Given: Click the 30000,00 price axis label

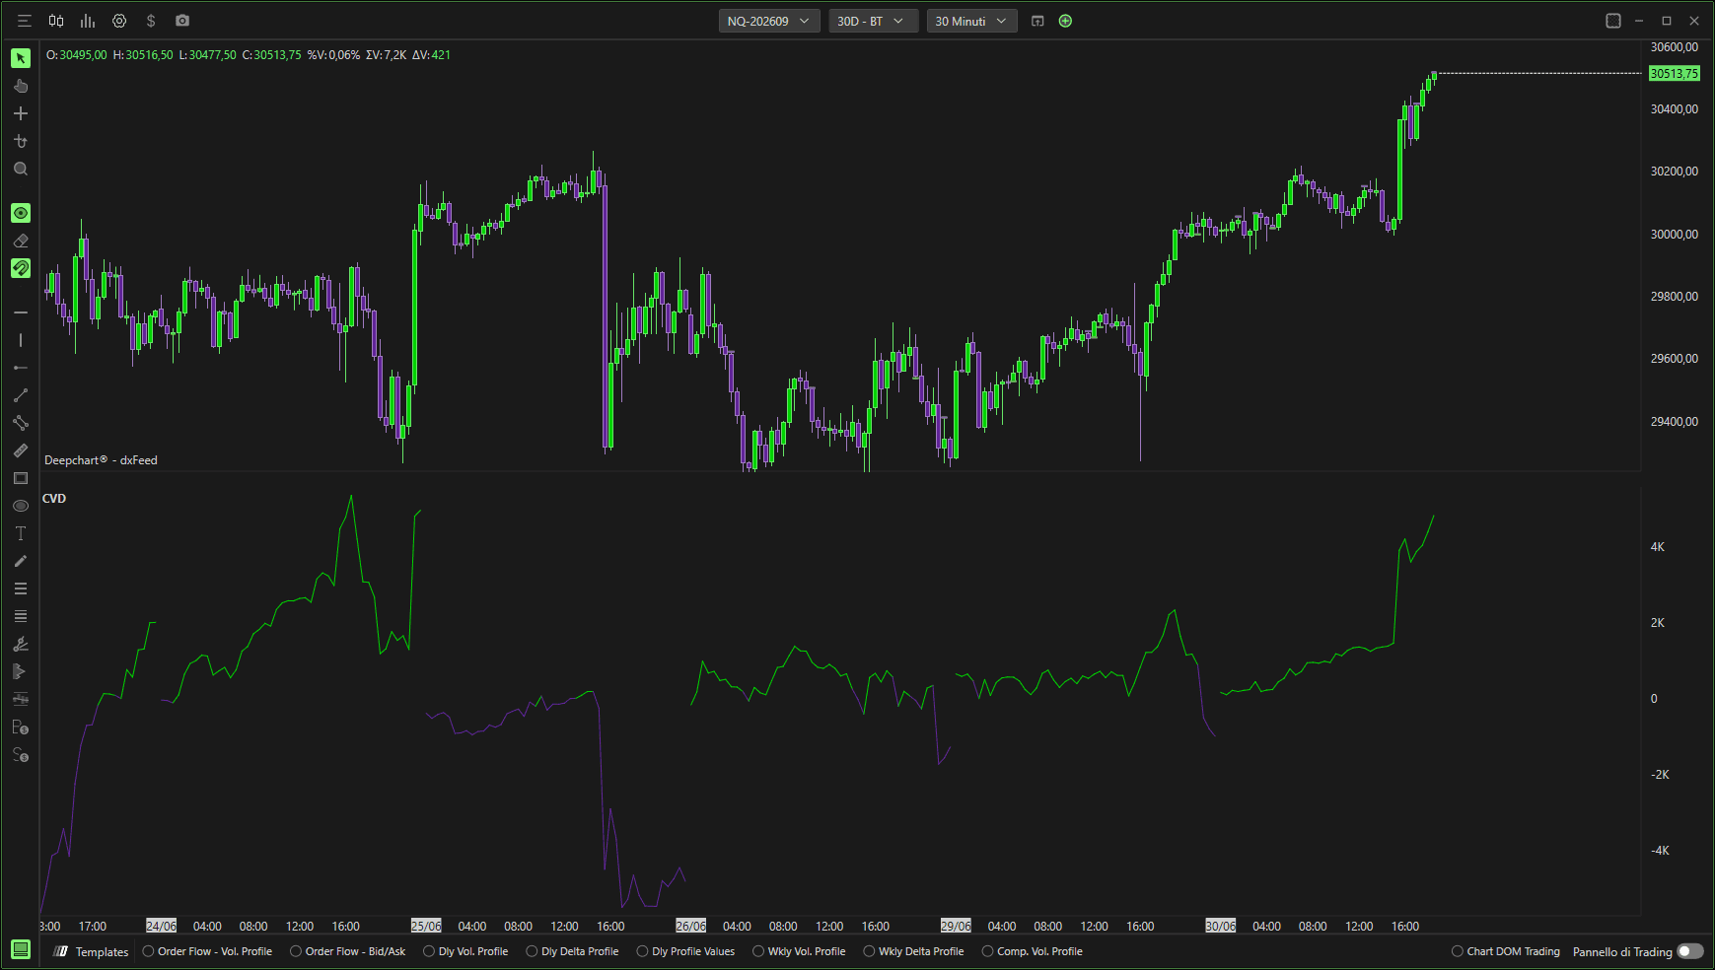Looking at the screenshot, I should [x=1675, y=234].
